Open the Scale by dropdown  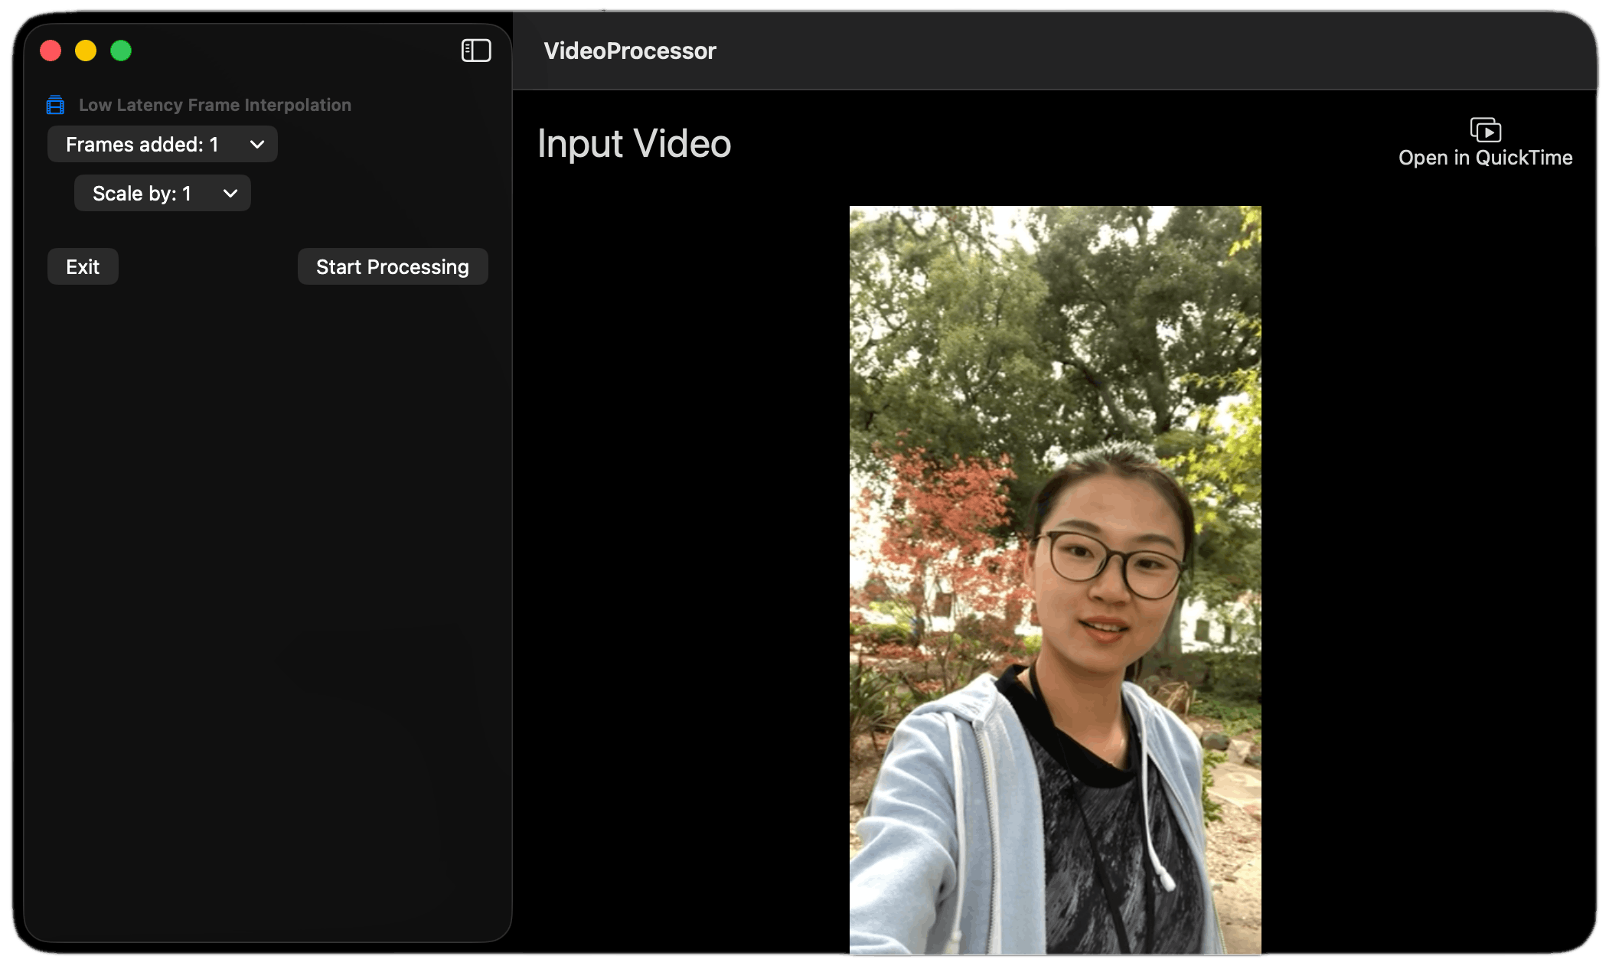coord(162,194)
